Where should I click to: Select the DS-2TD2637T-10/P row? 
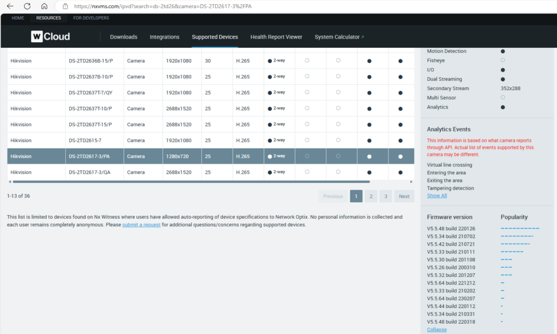click(x=211, y=109)
